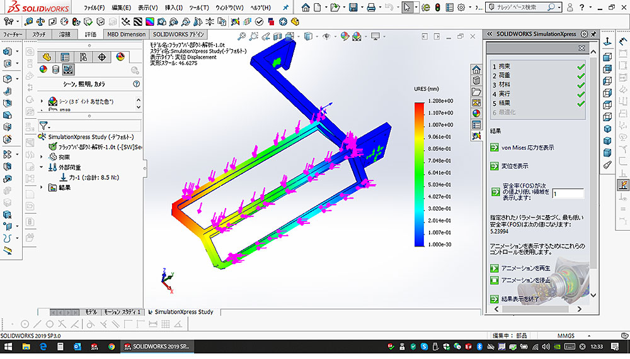Open the DimXpertManager crosshair tab

click(101, 57)
